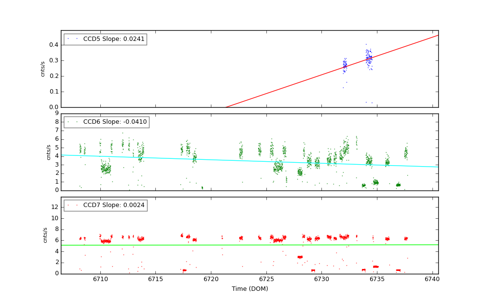487x304 pixels.
Task: Click the blue data cluster near 6734
Action: [x=369, y=58]
